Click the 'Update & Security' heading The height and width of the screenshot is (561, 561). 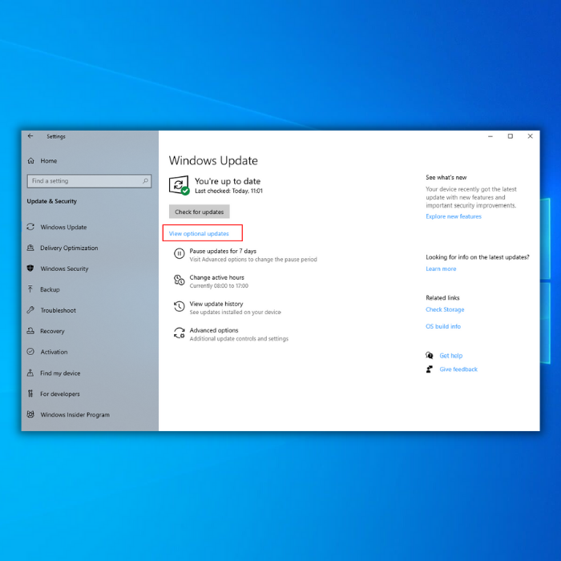pos(52,201)
